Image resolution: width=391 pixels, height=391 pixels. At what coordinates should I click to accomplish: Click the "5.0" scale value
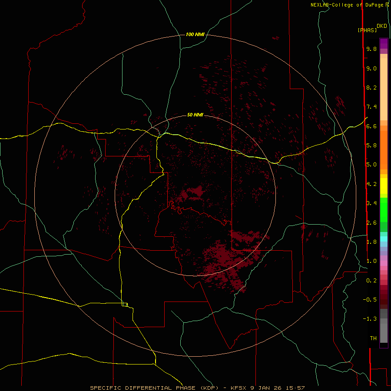point(371,165)
